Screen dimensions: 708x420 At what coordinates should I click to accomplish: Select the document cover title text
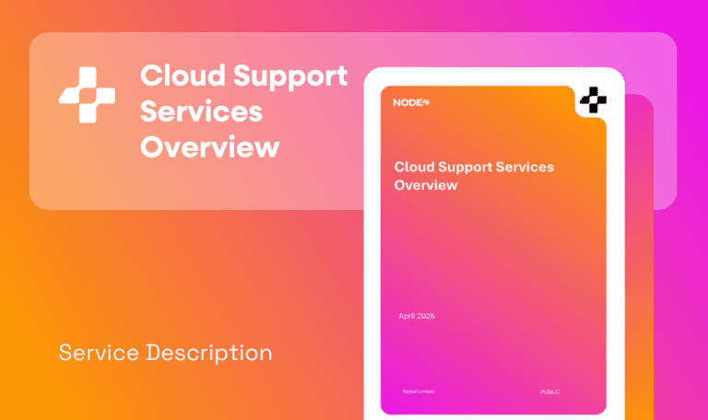click(x=473, y=175)
